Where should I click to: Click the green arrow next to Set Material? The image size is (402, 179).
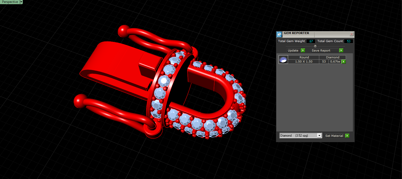point(347,136)
